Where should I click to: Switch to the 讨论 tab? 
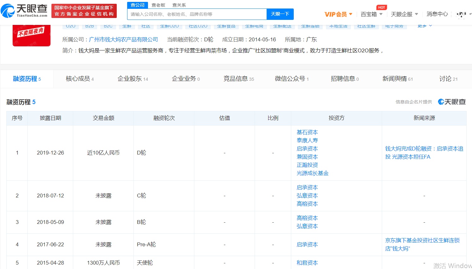coord(448,79)
